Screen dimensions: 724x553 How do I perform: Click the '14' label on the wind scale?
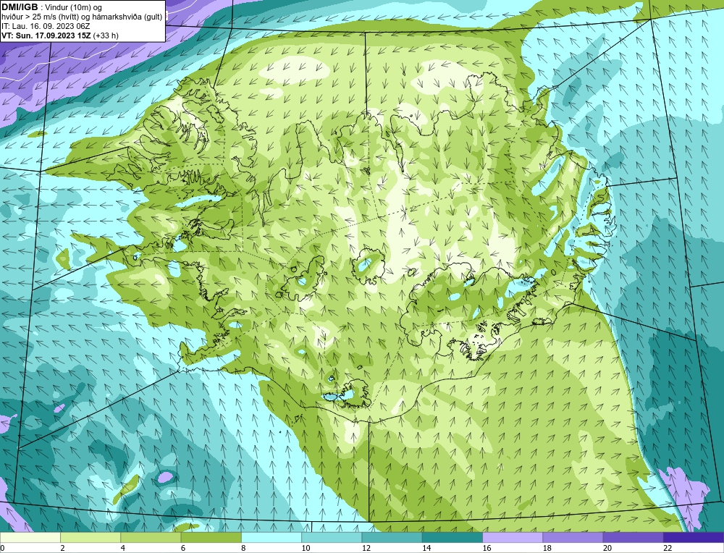coord(426,548)
